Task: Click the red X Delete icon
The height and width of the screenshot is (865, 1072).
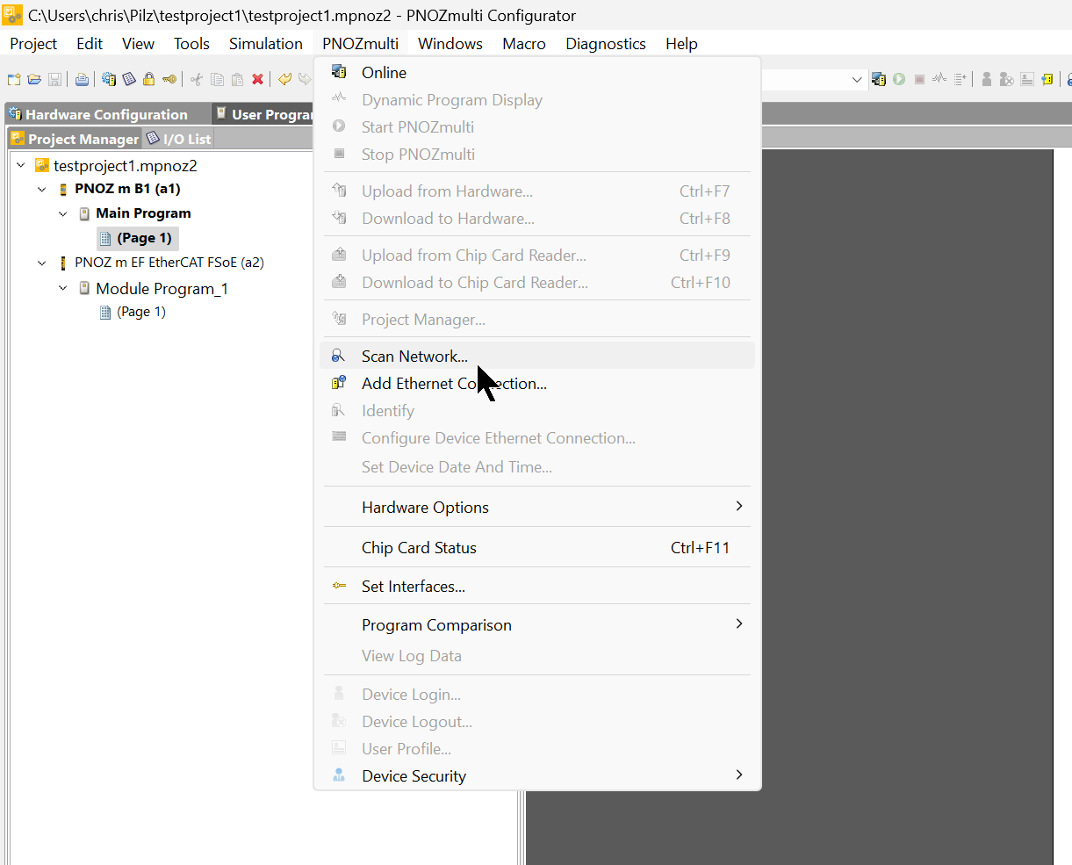Action: 258,79
